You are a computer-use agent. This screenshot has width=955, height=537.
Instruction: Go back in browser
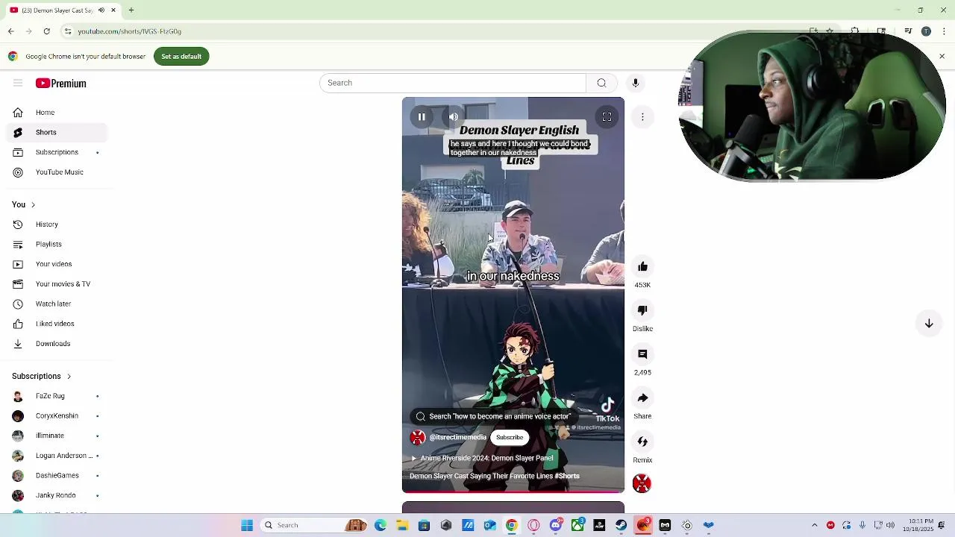pyautogui.click(x=11, y=31)
